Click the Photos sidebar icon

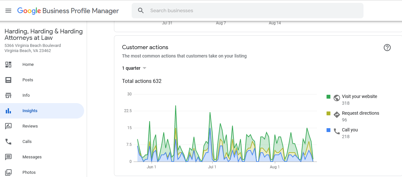coord(8,173)
